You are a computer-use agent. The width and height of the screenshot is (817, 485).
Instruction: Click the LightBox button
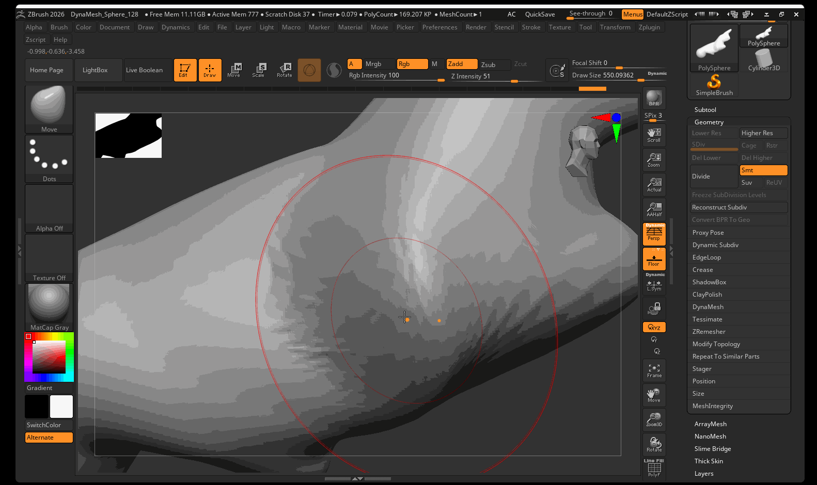[x=95, y=70]
